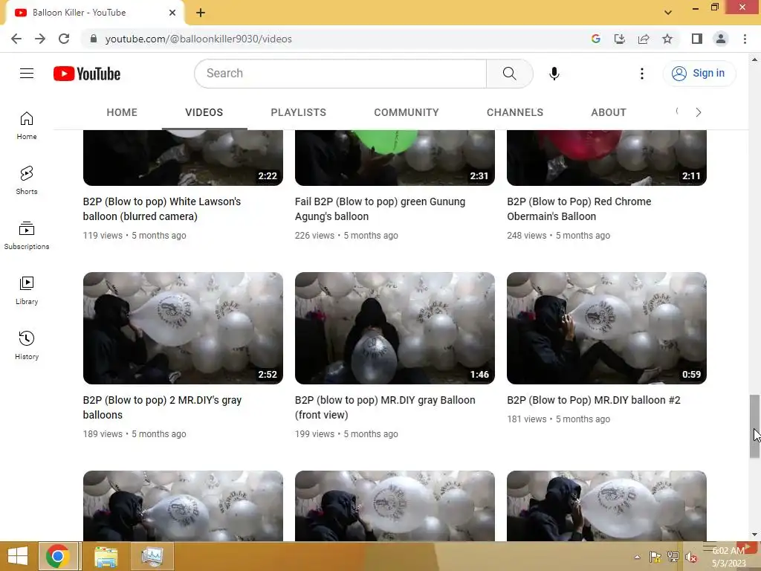Switch to the COMMUNITY tab
This screenshot has height=571, width=761.
pyautogui.click(x=407, y=113)
